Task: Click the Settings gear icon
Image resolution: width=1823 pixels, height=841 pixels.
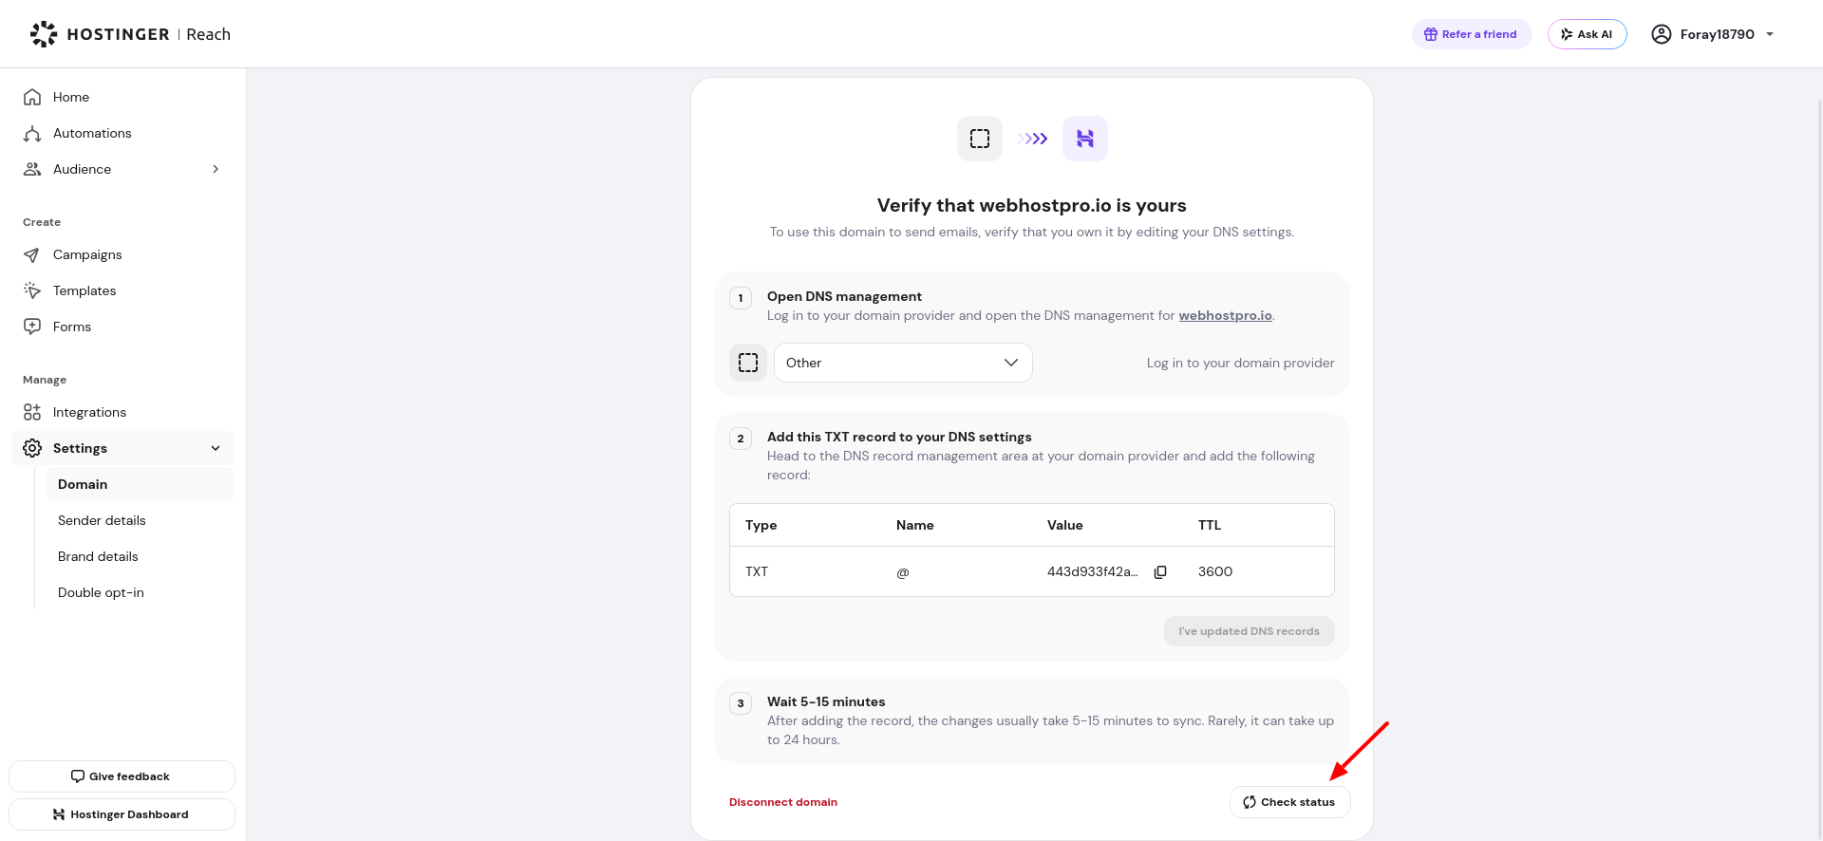Action: [x=32, y=448]
